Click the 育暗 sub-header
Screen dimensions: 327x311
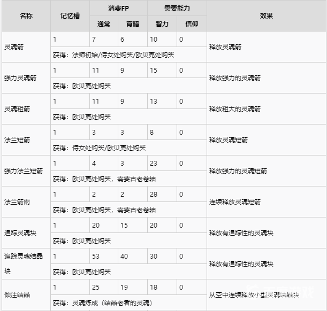pos(133,24)
